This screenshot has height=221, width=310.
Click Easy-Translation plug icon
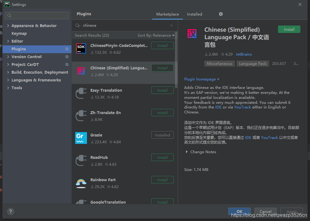81,93
